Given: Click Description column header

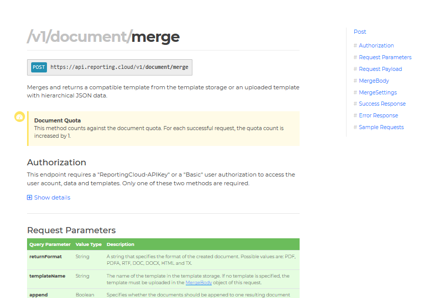Looking at the screenshot, I should (120, 244).
